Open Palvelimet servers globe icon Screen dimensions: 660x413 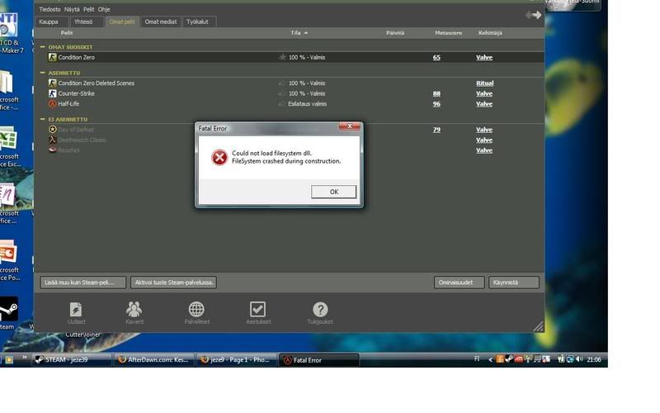coord(196,310)
